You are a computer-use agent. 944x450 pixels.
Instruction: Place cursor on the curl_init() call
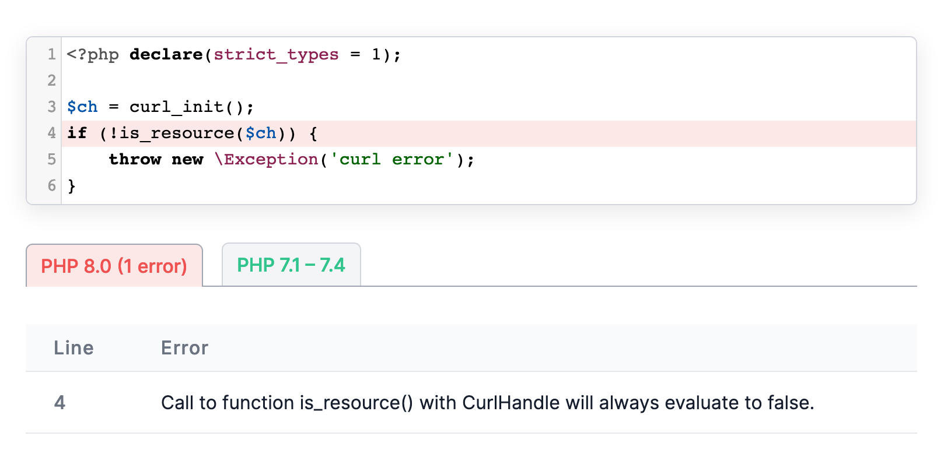coord(191,107)
